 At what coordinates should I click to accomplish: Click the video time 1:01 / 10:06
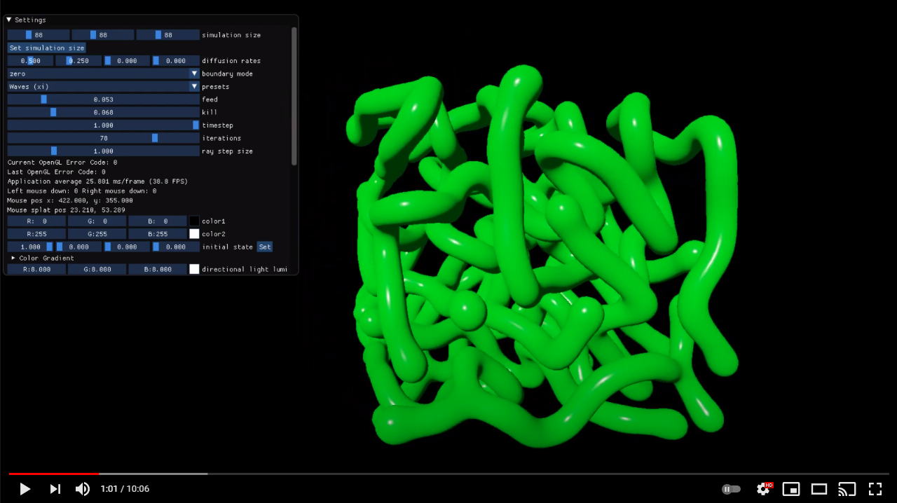[125, 489]
